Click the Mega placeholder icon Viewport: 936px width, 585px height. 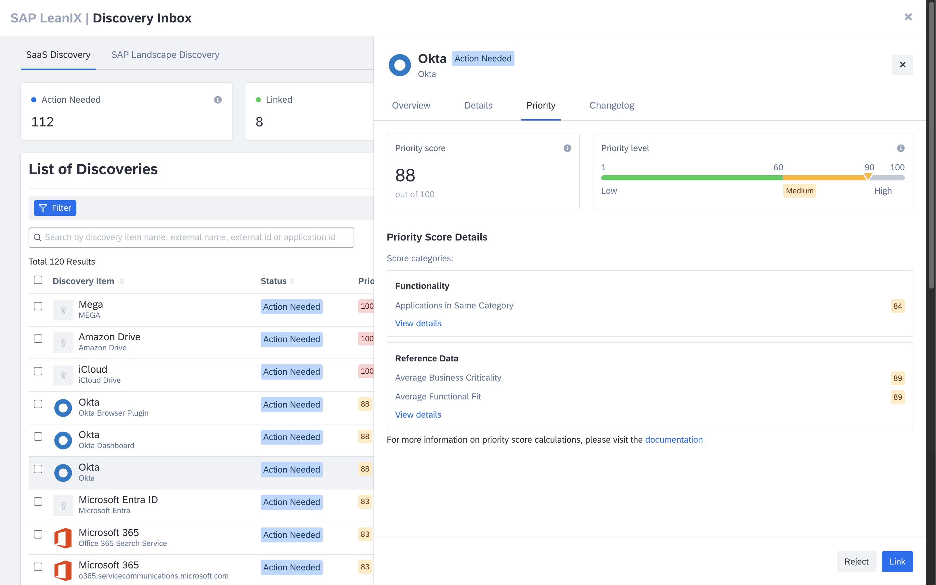[x=63, y=310]
